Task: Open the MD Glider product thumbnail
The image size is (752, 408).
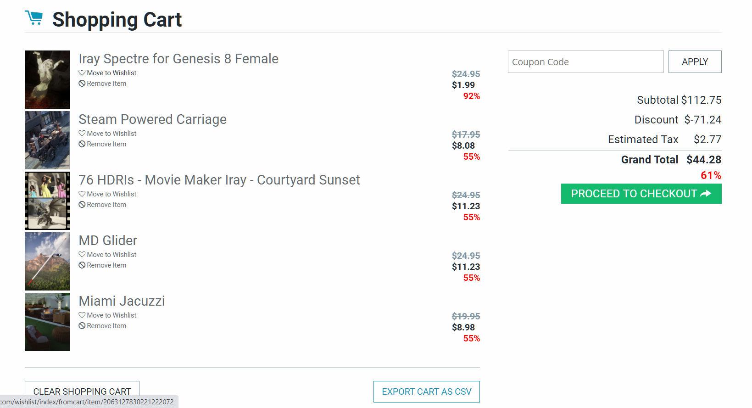Action: tap(47, 261)
